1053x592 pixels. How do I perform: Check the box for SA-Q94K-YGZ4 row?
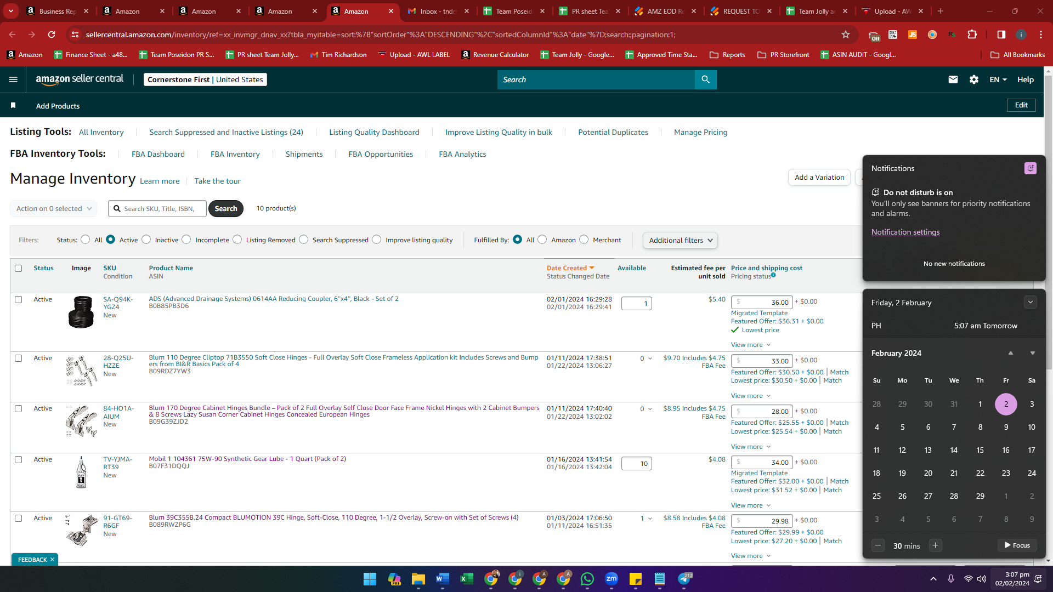click(x=19, y=299)
